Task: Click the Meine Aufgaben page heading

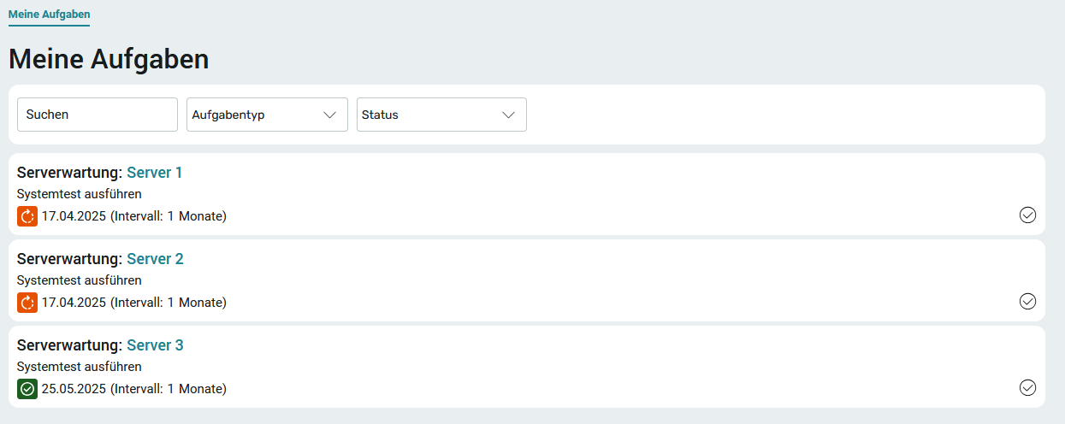Action: [x=109, y=59]
